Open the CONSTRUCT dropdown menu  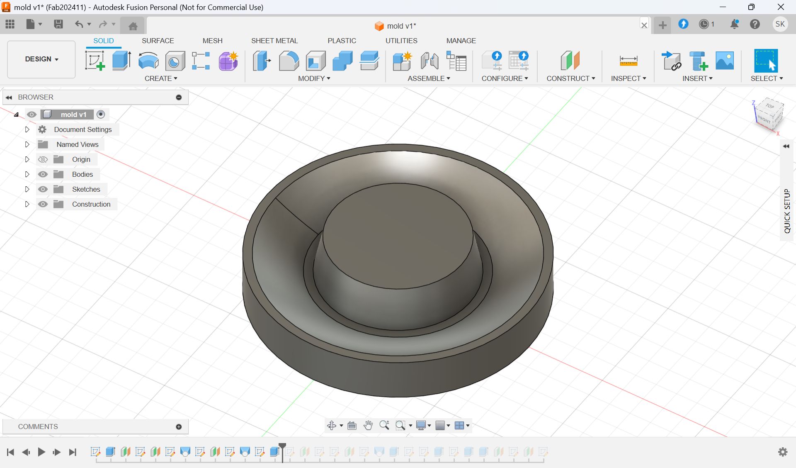point(571,78)
